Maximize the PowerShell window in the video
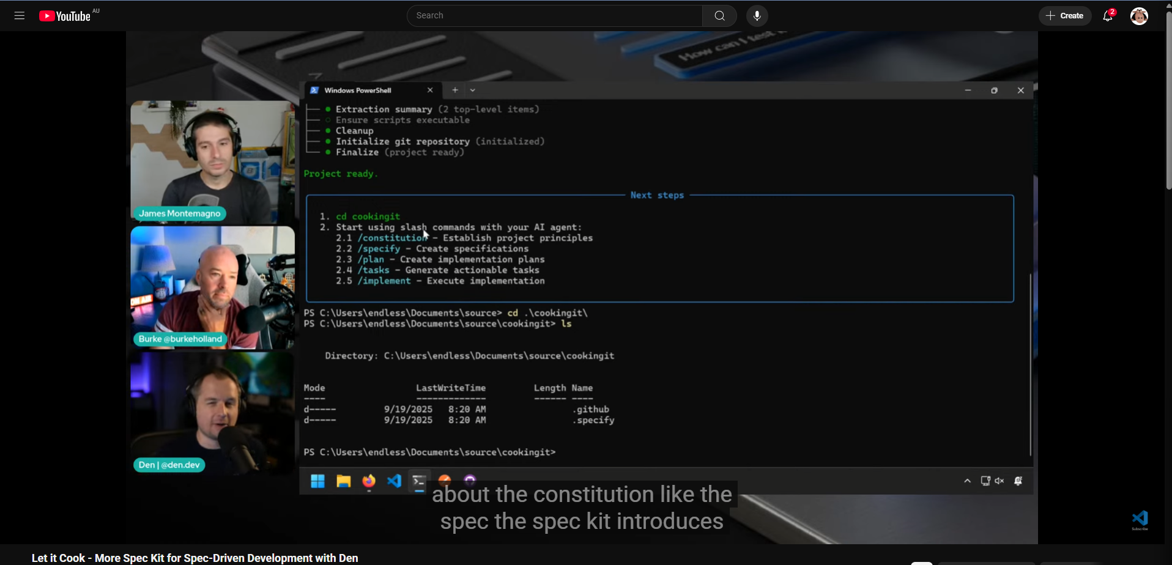This screenshot has height=565, width=1172. coord(995,90)
